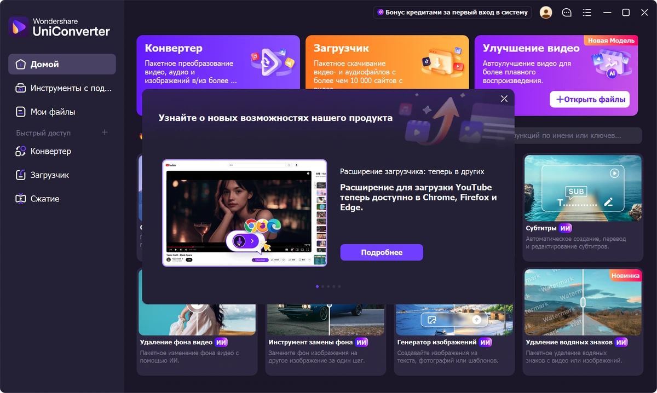Click the Новинка badge on watermark card
The width and height of the screenshot is (657, 393).
625,276
